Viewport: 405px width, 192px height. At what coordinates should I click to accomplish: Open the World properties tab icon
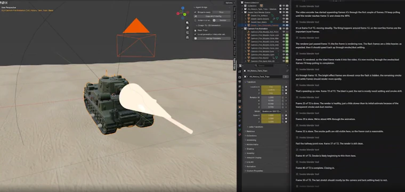(x=239, y=95)
